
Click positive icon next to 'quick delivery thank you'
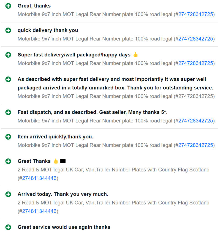pyautogui.click(x=8, y=30)
